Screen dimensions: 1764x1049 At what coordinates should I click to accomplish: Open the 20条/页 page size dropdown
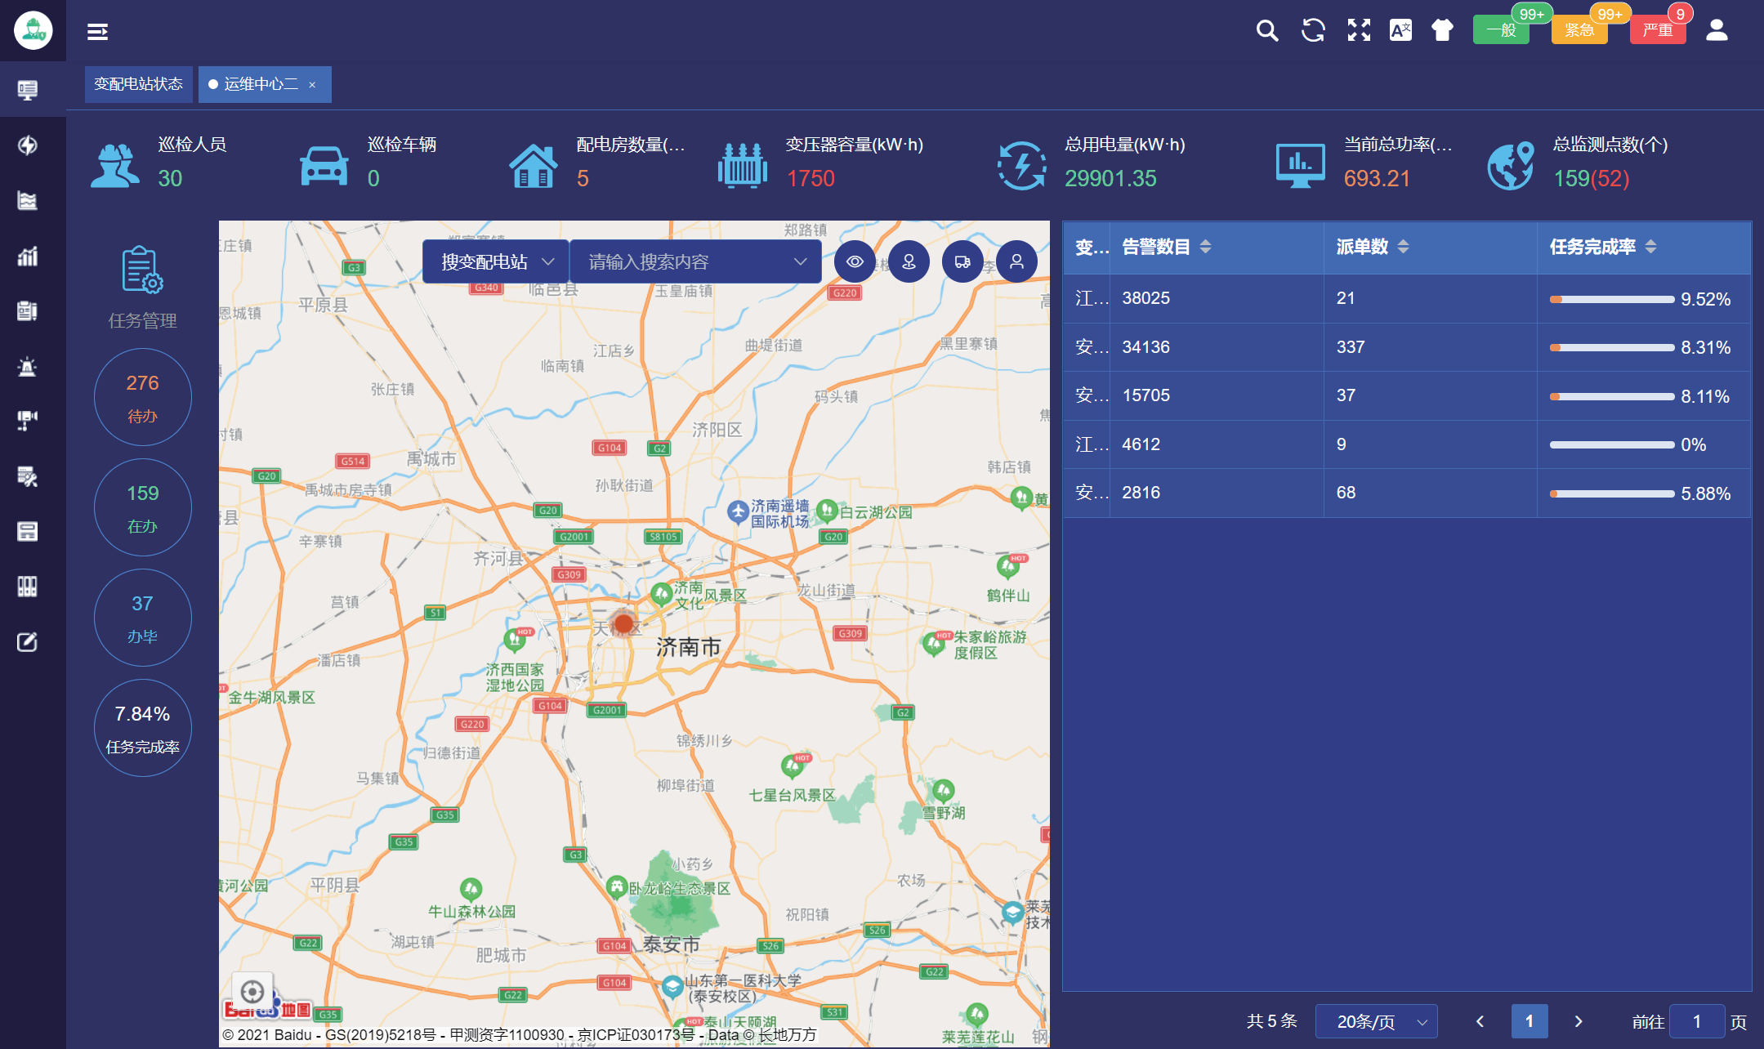click(1376, 1022)
